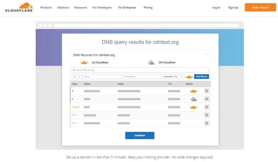Delete the last TXT record

[207, 123]
